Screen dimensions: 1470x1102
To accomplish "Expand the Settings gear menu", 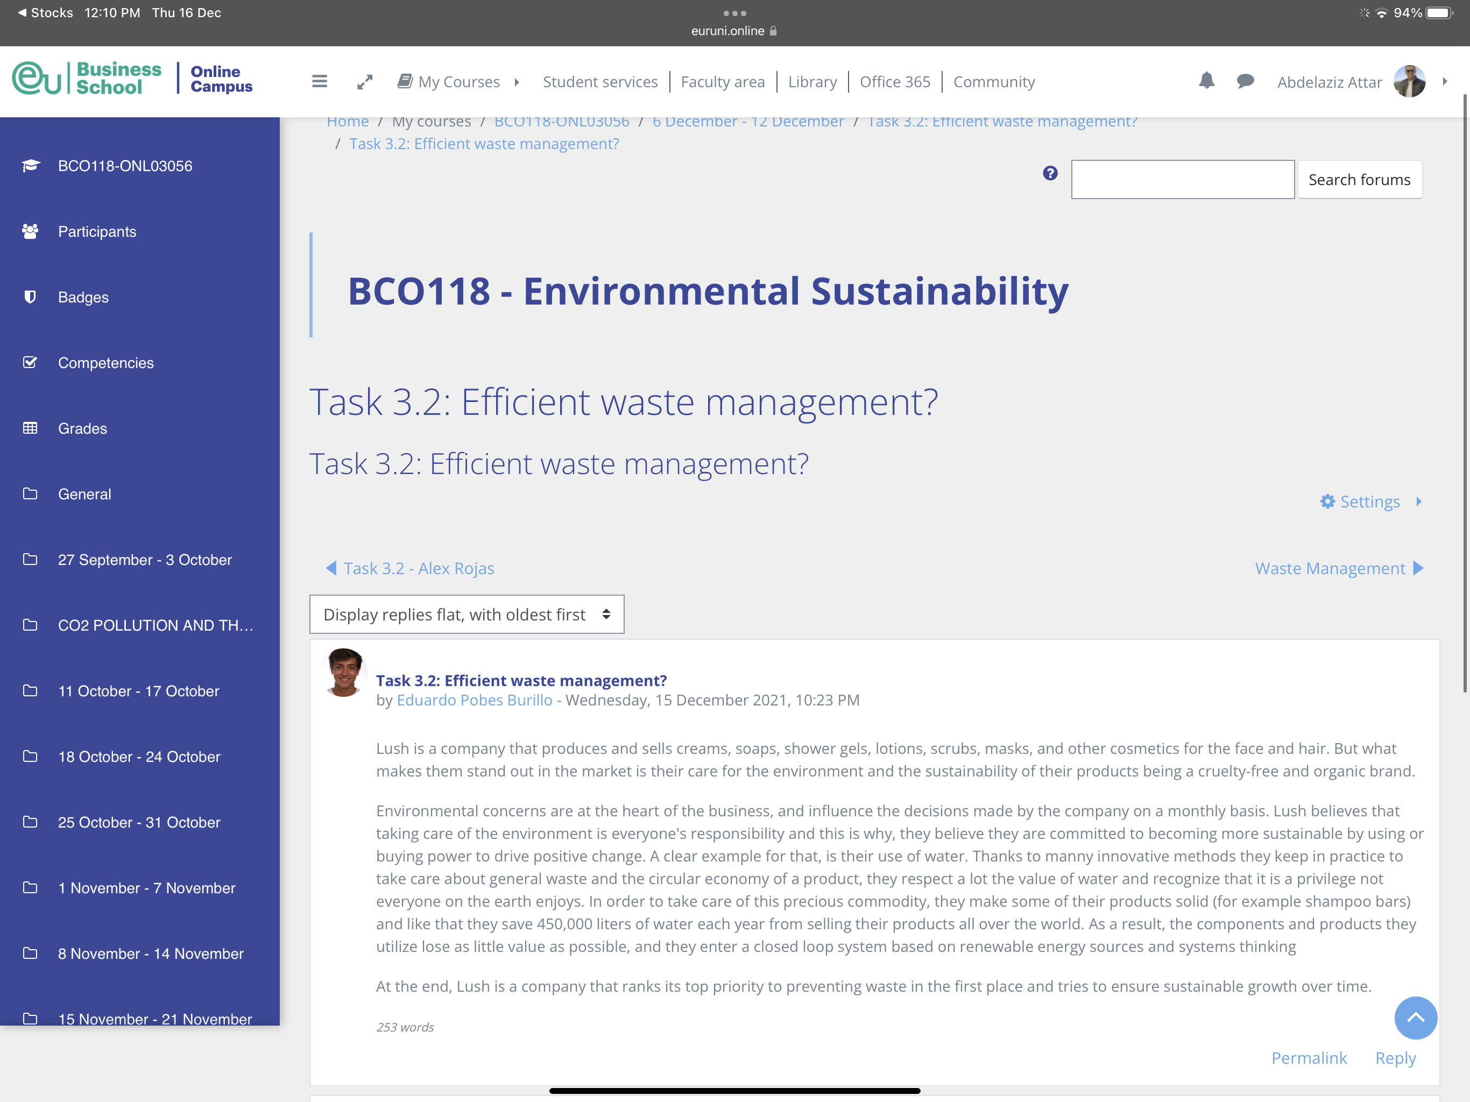I will tap(1370, 501).
